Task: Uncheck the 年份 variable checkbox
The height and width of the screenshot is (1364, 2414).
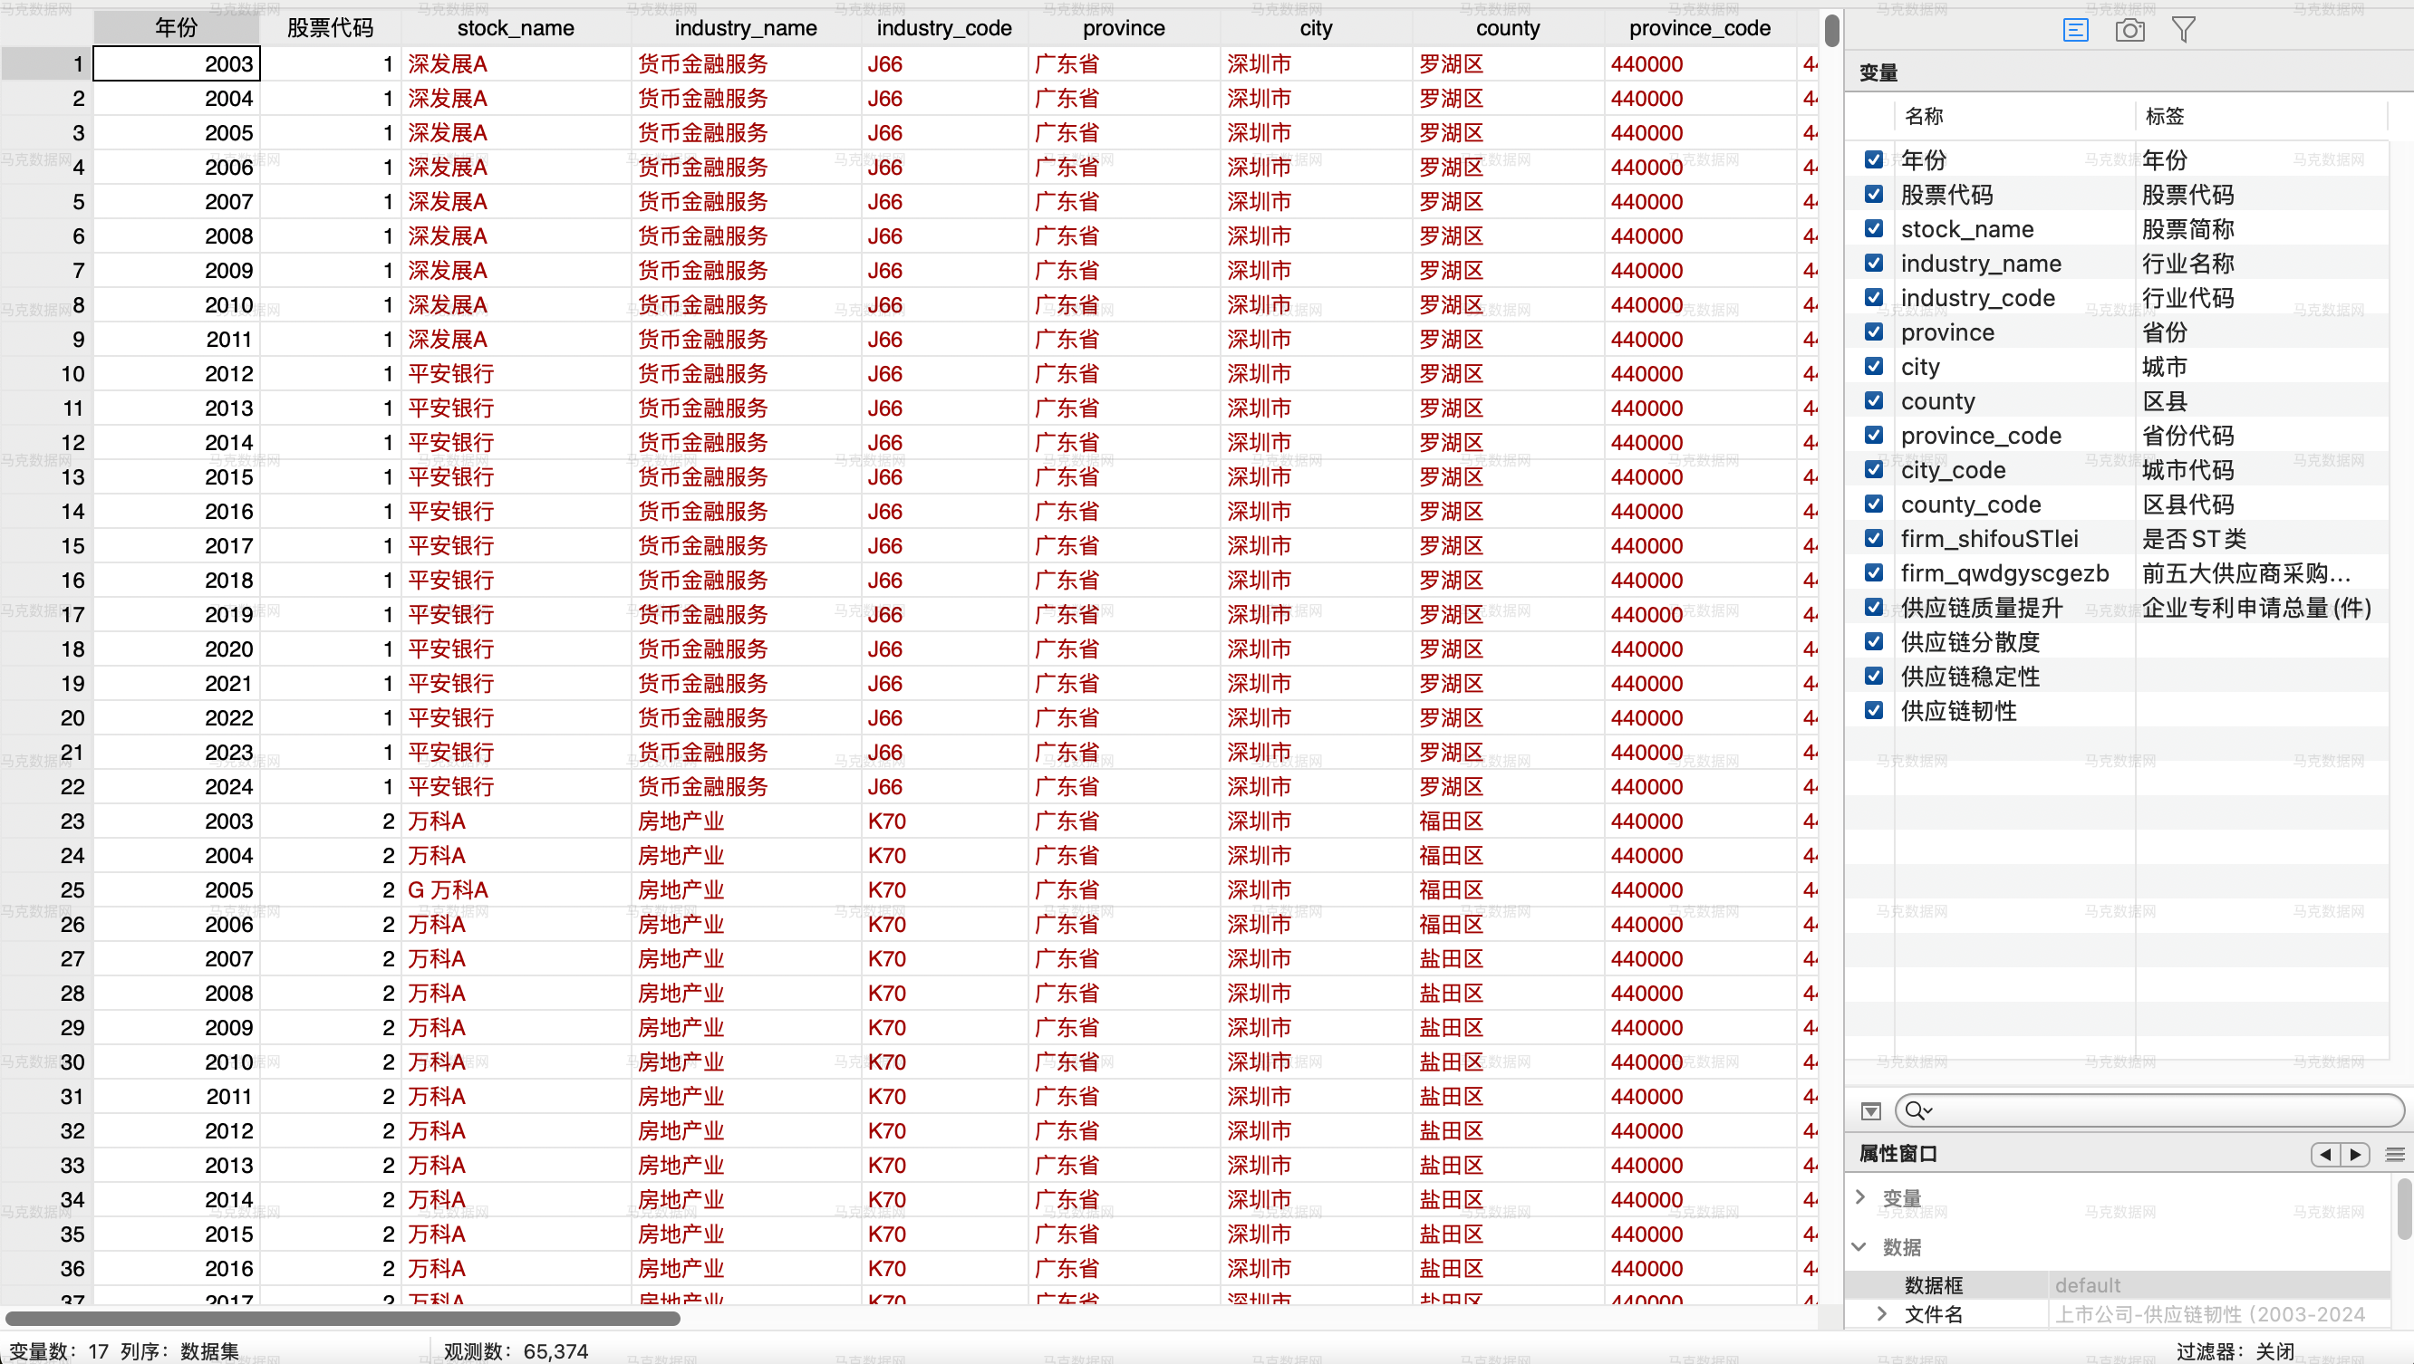Action: tap(1873, 160)
